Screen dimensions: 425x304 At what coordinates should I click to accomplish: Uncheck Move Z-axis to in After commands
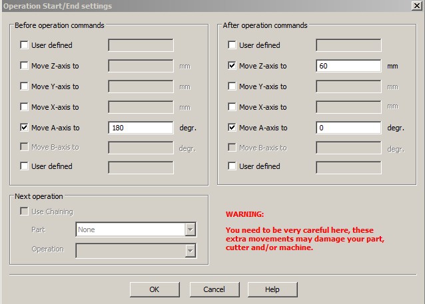click(232, 67)
